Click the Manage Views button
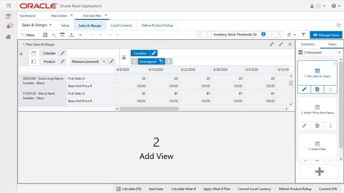 point(326,35)
